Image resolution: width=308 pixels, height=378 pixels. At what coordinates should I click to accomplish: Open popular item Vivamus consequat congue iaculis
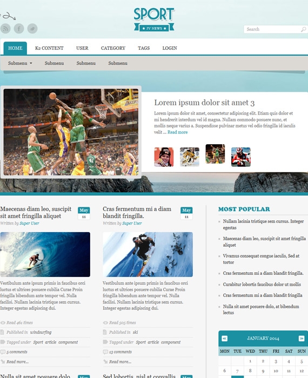click(261, 259)
